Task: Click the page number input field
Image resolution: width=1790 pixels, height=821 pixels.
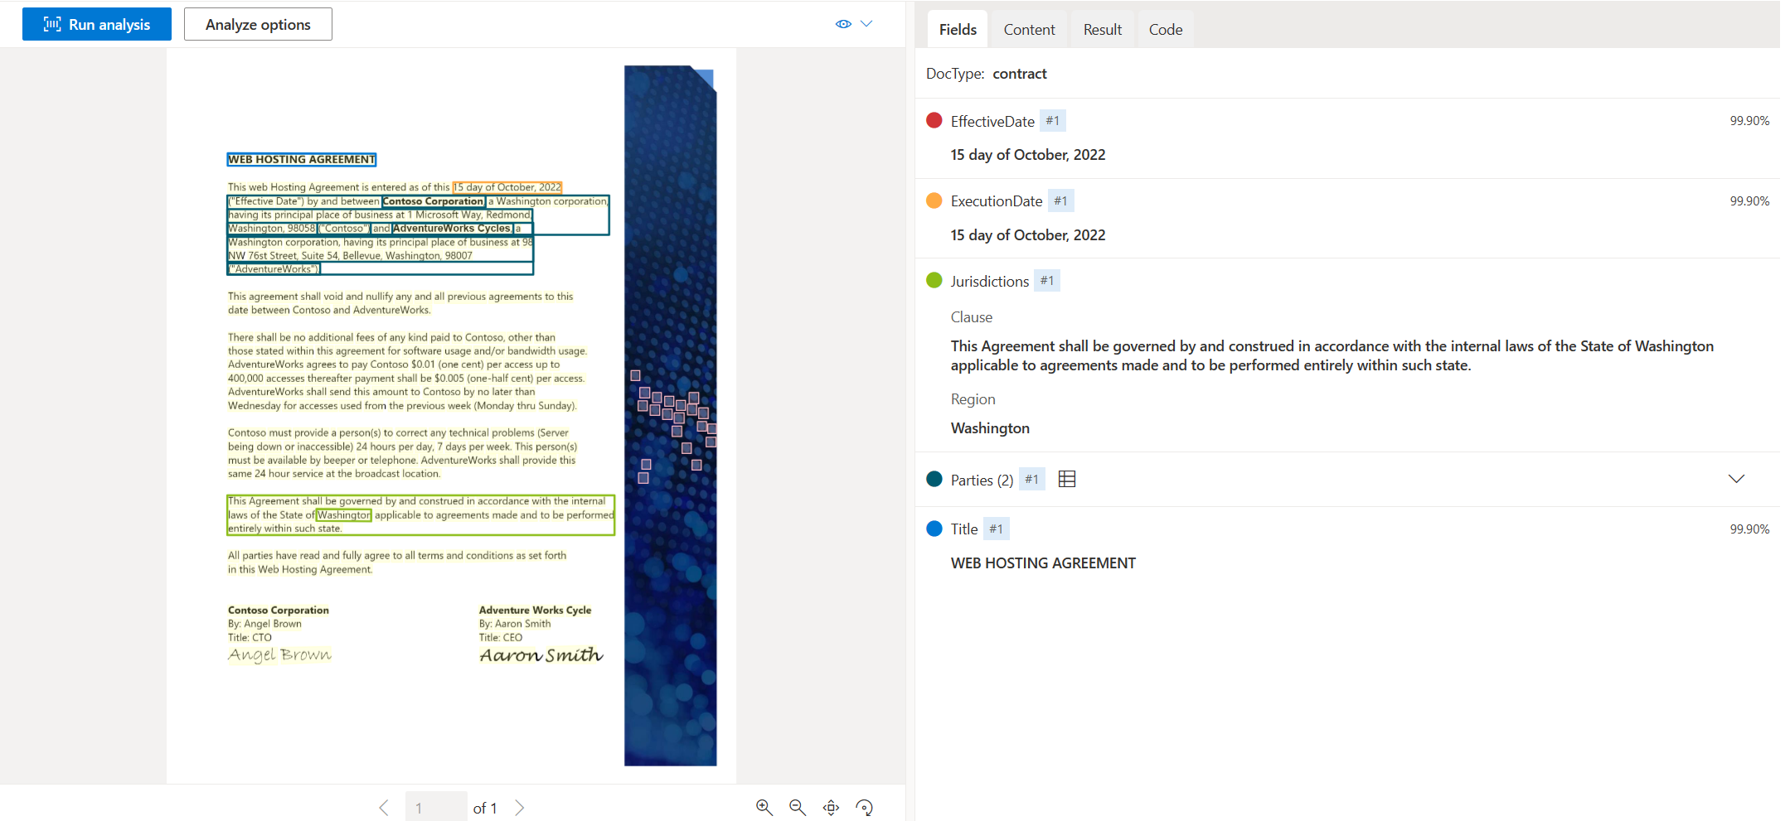Action: [x=436, y=807]
